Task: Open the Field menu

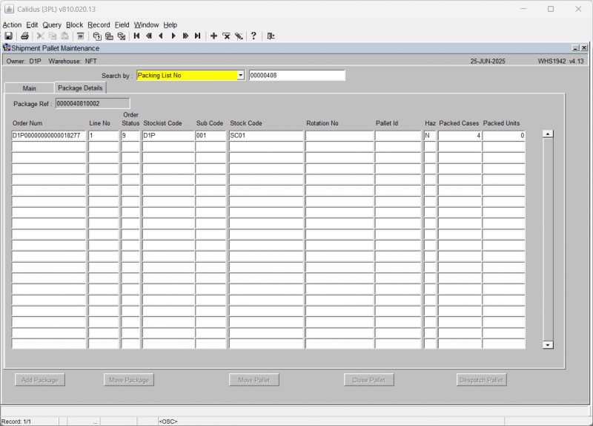Action: pyautogui.click(x=122, y=25)
